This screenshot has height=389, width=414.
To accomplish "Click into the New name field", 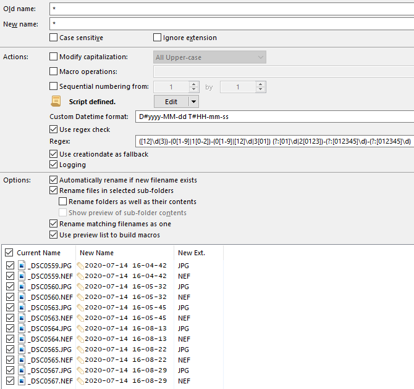I will 232,24.
